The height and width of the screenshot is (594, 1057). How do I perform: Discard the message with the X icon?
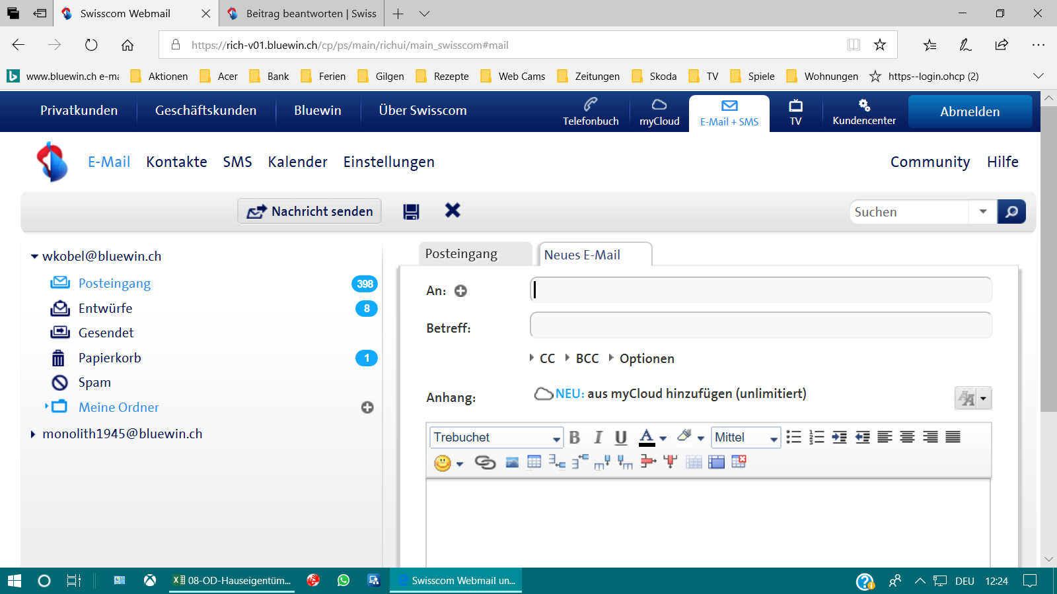(453, 211)
